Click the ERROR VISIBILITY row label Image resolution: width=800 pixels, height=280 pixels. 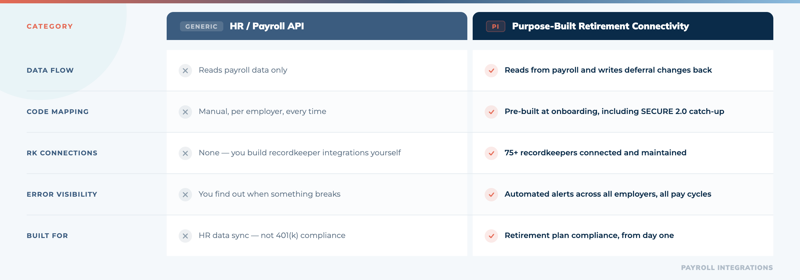click(x=62, y=194)
